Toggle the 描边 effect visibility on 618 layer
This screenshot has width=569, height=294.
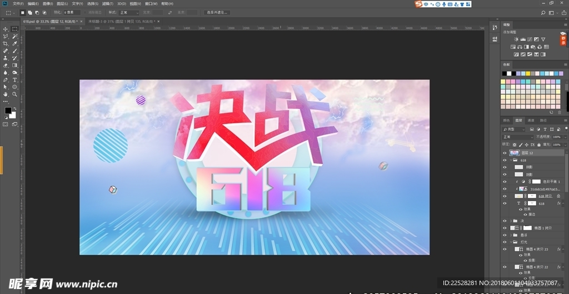tap(525, 215)
